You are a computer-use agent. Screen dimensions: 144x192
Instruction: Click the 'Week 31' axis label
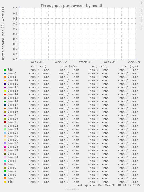(37, 62)
